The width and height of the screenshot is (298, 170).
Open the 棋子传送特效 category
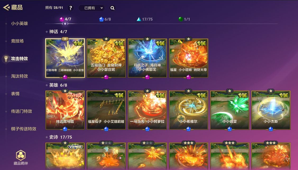[x=24, y=129]
